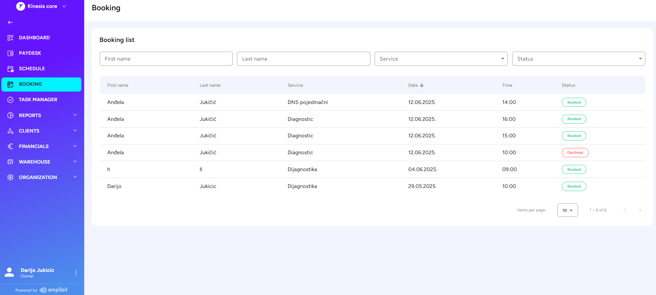Open the TASK MANAGER menu item
This screenshot has width=656, height=295.
click(x=41, y=100)
